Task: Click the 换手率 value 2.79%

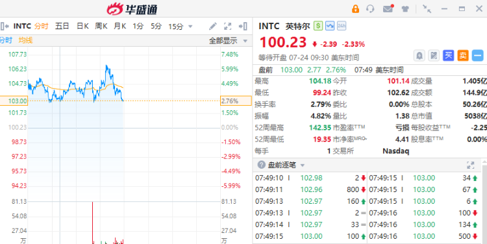Action: (321, 104)
